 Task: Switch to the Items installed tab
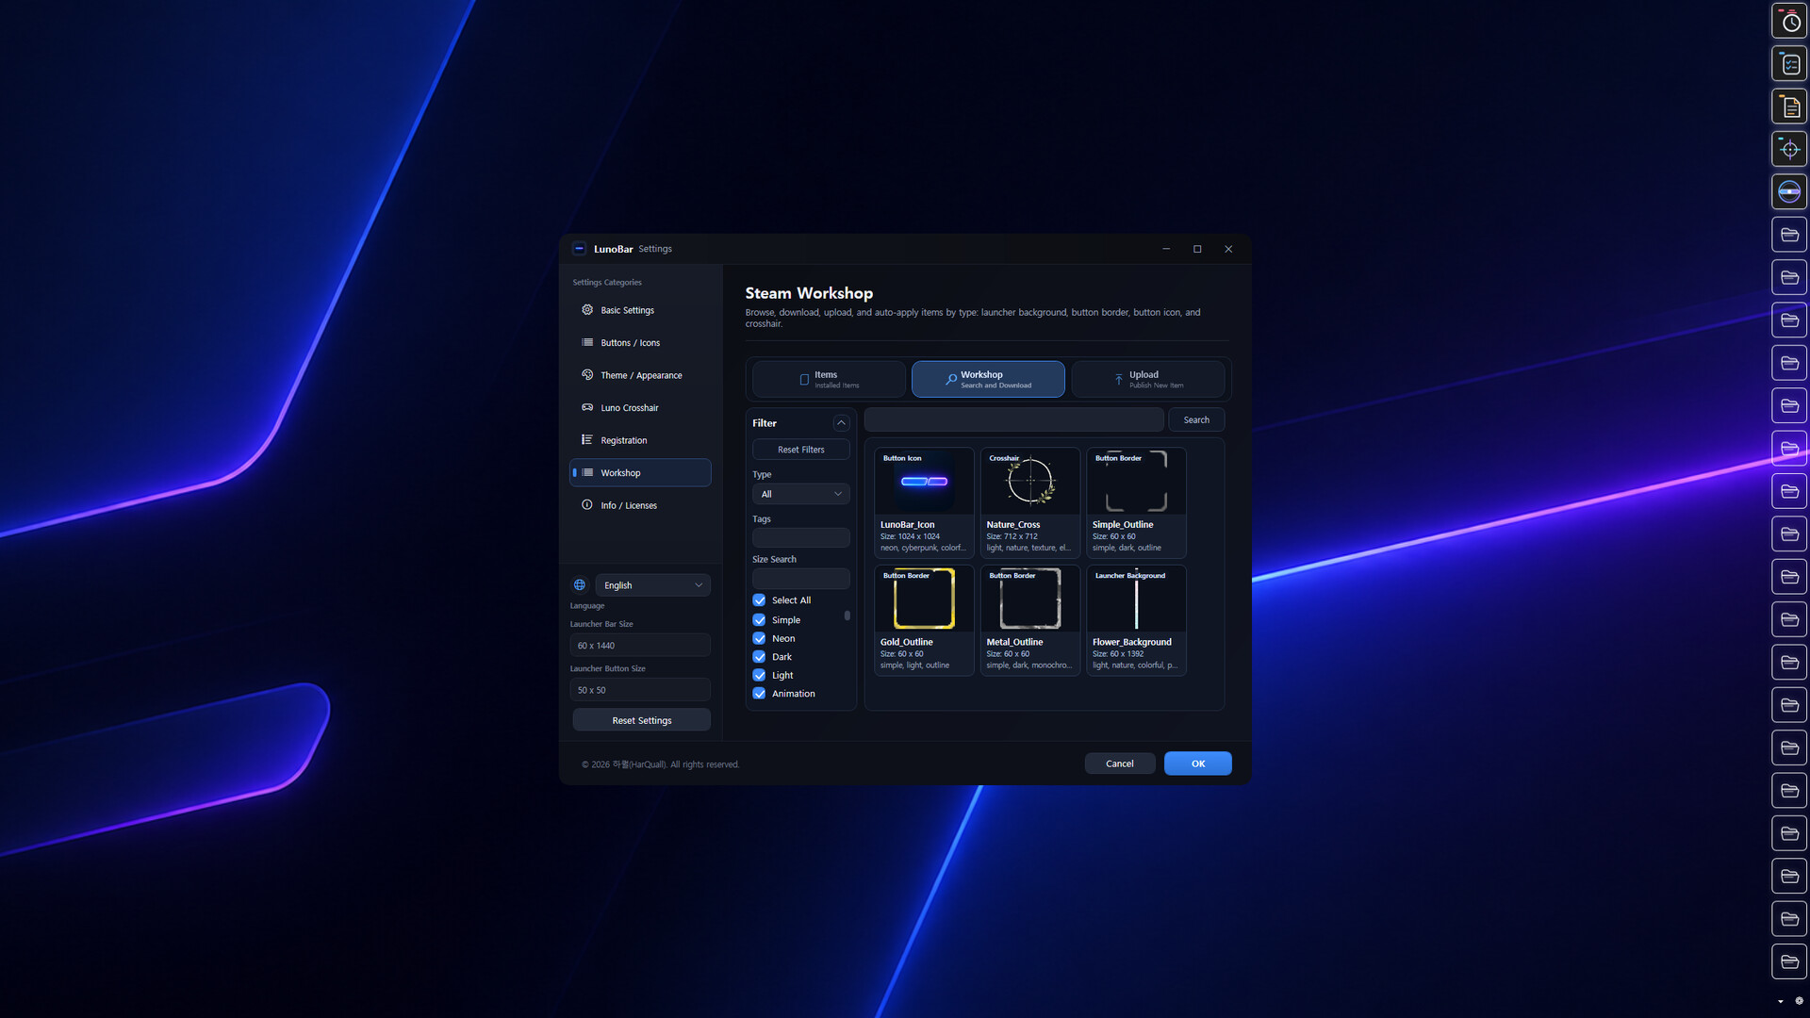tap(829, 379)
